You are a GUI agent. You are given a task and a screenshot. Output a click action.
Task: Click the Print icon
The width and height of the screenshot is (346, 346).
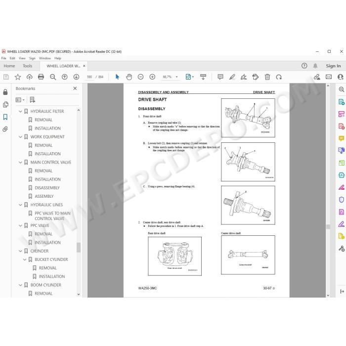41,77
